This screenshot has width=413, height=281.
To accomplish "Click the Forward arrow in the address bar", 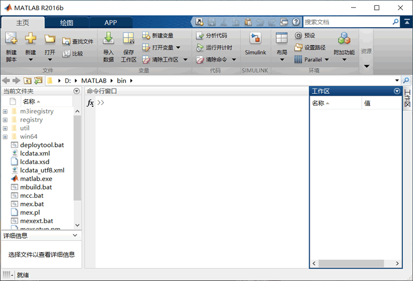I will 17,80.
